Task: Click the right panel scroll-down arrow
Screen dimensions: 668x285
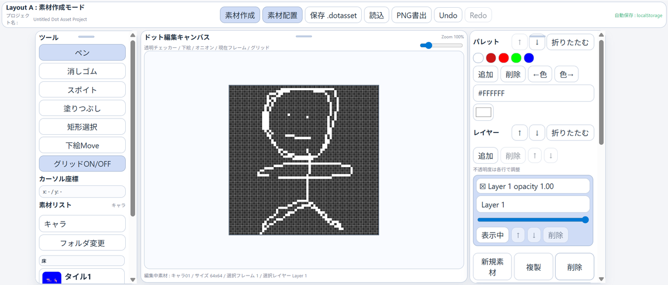Action: (x=601, y=279)
